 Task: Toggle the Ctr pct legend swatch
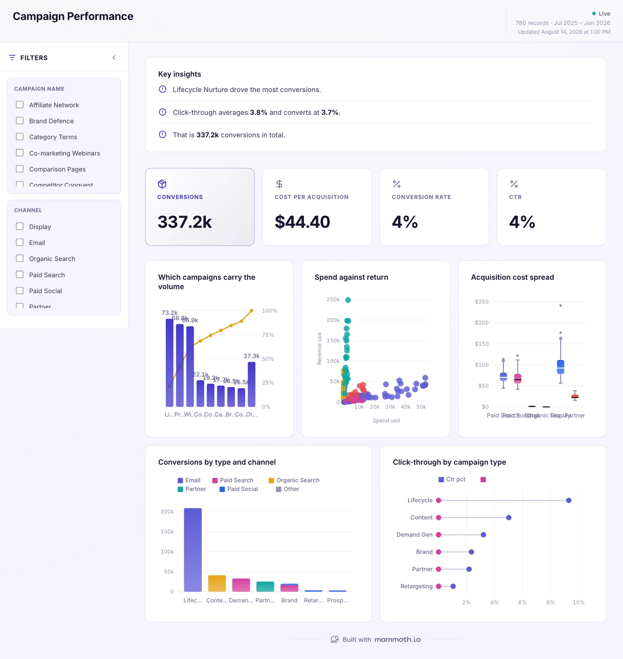click(x=441, y=479)
